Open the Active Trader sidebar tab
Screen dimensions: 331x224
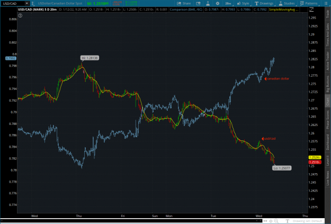click(328, 61)
